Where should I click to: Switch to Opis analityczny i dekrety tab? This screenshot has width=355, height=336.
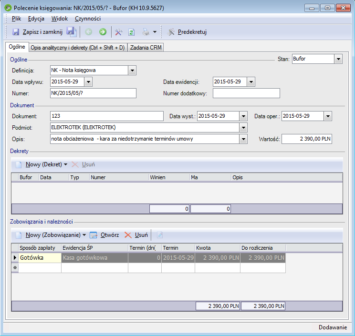pyautogui.click(x=78, y=48)
